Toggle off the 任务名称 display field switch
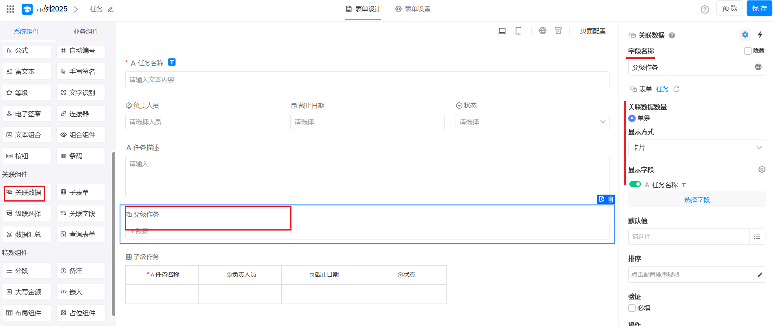 pos(635,184)
